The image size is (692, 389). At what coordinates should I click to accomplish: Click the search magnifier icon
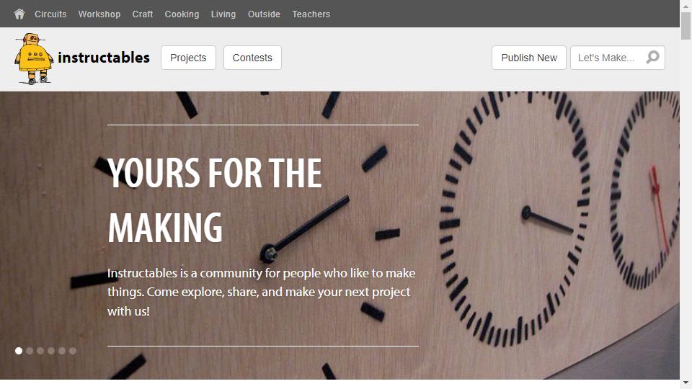point(652,58)
